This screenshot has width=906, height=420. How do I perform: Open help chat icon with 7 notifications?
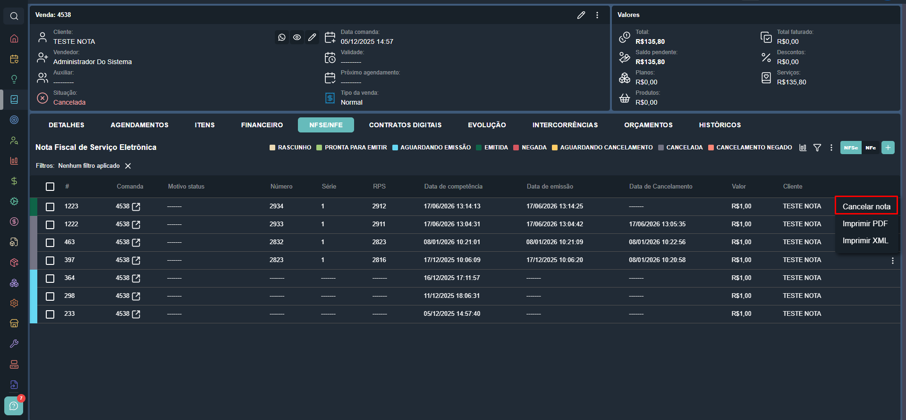click(14, 405)
